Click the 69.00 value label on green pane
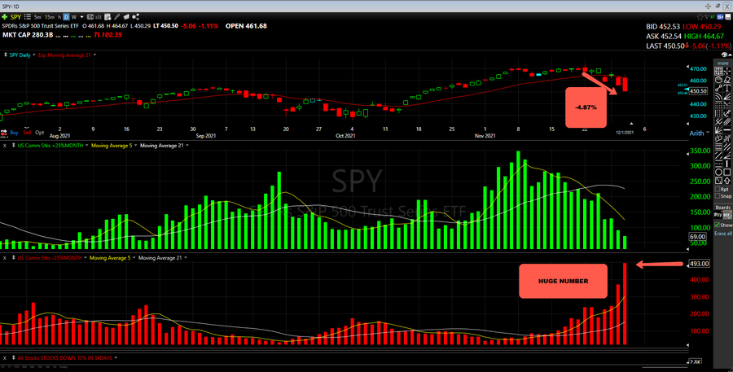The image size is (733, 372). pyautogui.click(x=697, y=237)
